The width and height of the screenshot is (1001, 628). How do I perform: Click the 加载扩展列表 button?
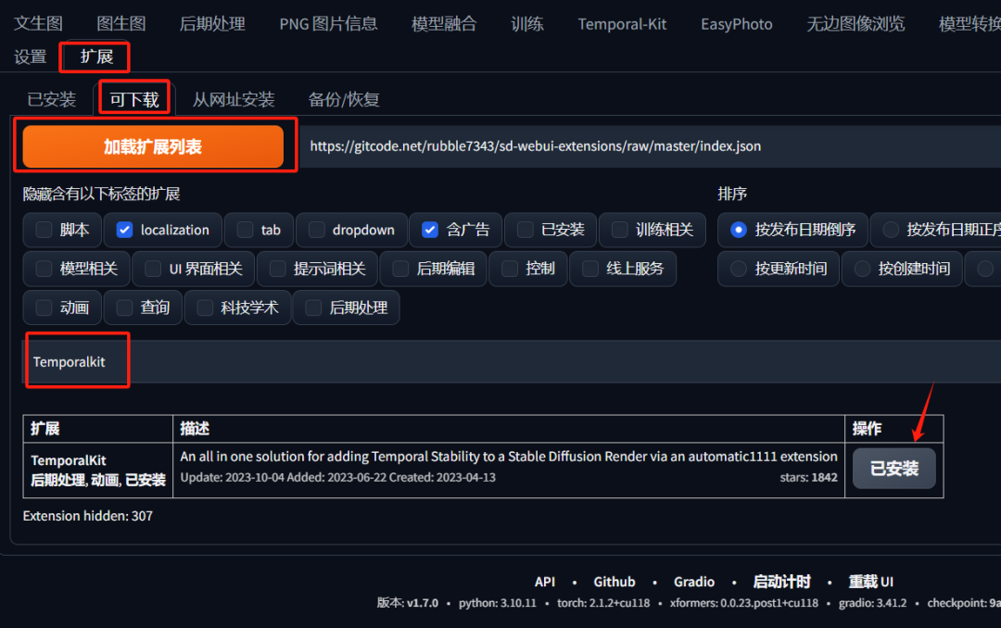click(153, 146)
